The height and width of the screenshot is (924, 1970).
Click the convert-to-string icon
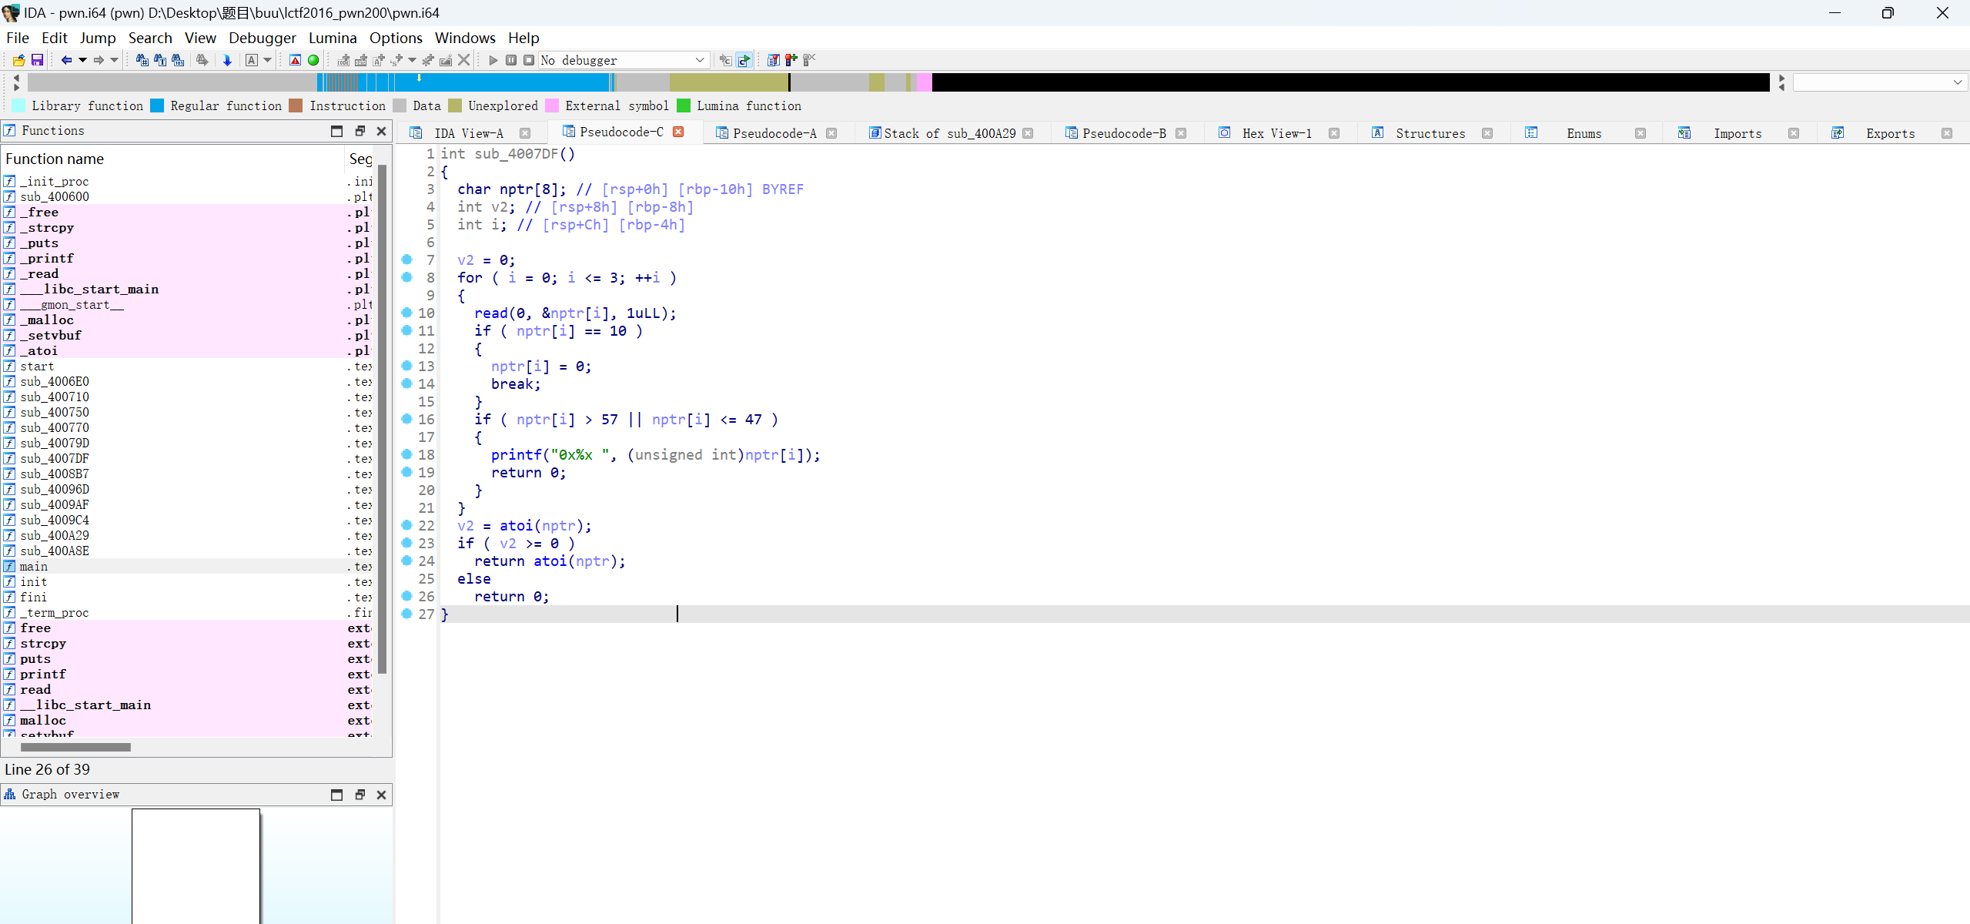point(379,60)
